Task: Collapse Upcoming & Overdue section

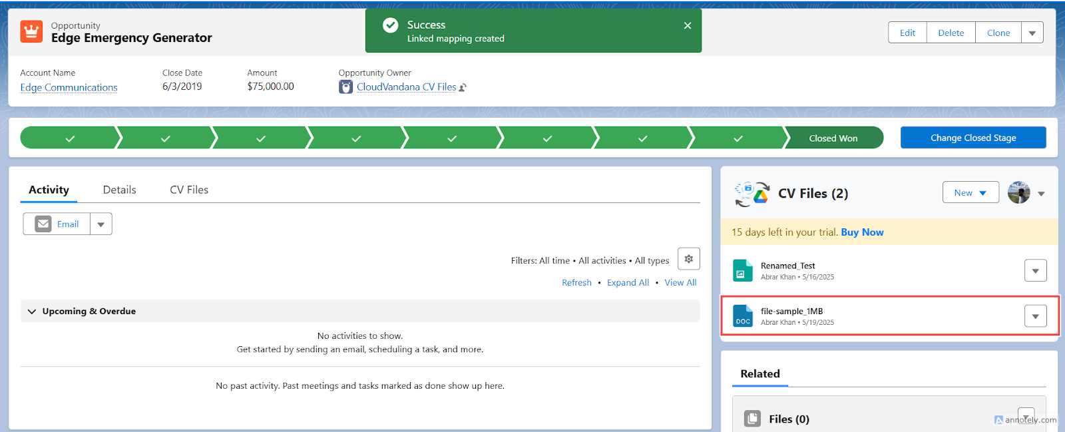Action: [x=31, y=312]
